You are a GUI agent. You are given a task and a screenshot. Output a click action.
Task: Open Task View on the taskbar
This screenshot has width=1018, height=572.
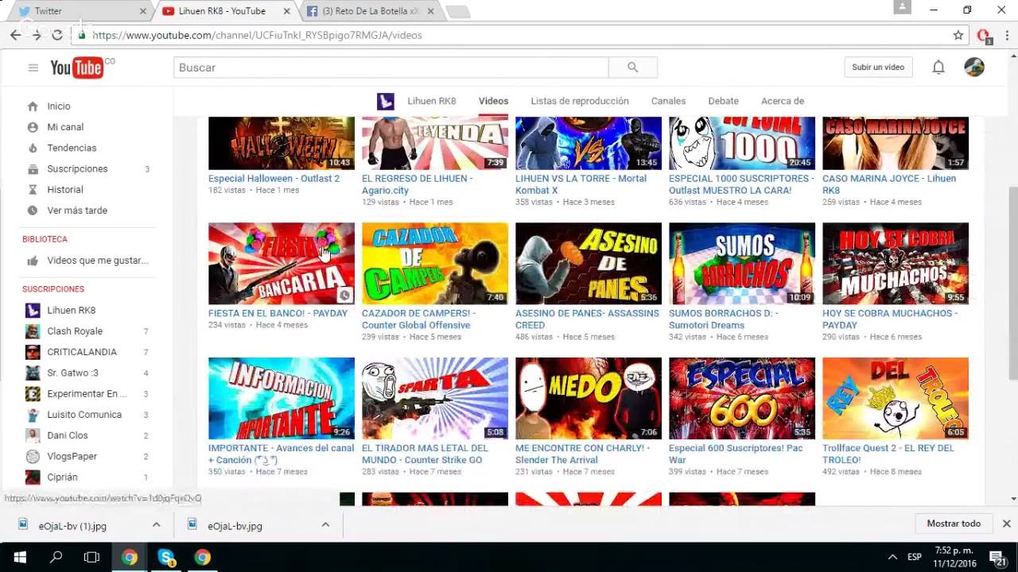pyautogui.click(x=91, y=557)
